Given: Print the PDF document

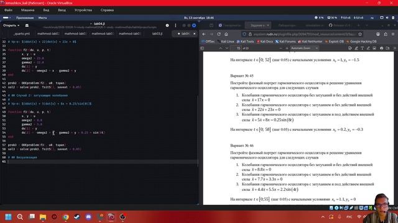Looking at the screenshot, I should (381, 48).
